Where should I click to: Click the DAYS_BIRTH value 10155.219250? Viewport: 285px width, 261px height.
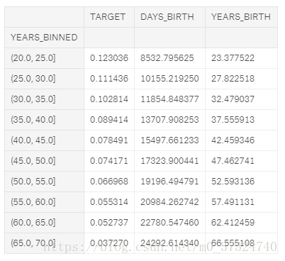click(x=169, y=79)
